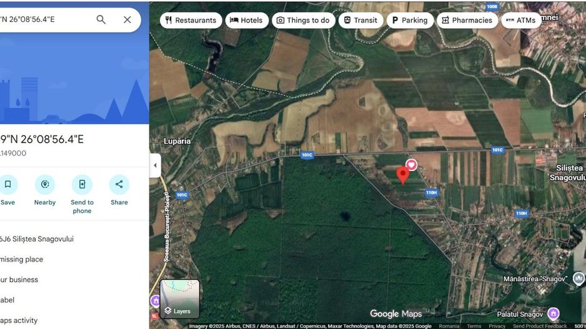Clear the search with the X icon

[x=127, y=19]
